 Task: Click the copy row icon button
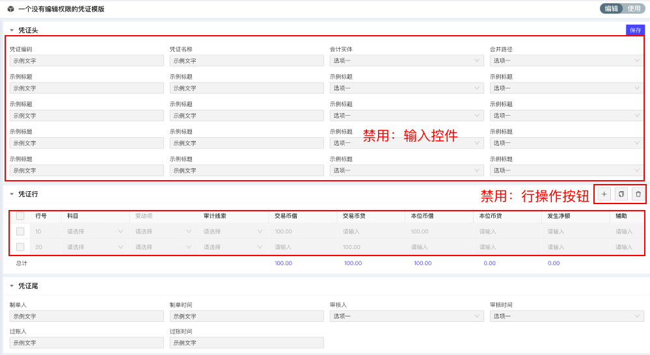click(621, 194)
